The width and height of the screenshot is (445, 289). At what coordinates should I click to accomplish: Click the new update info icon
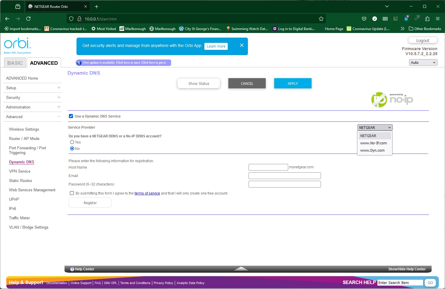pyautogui.click(x=79, y=63)
